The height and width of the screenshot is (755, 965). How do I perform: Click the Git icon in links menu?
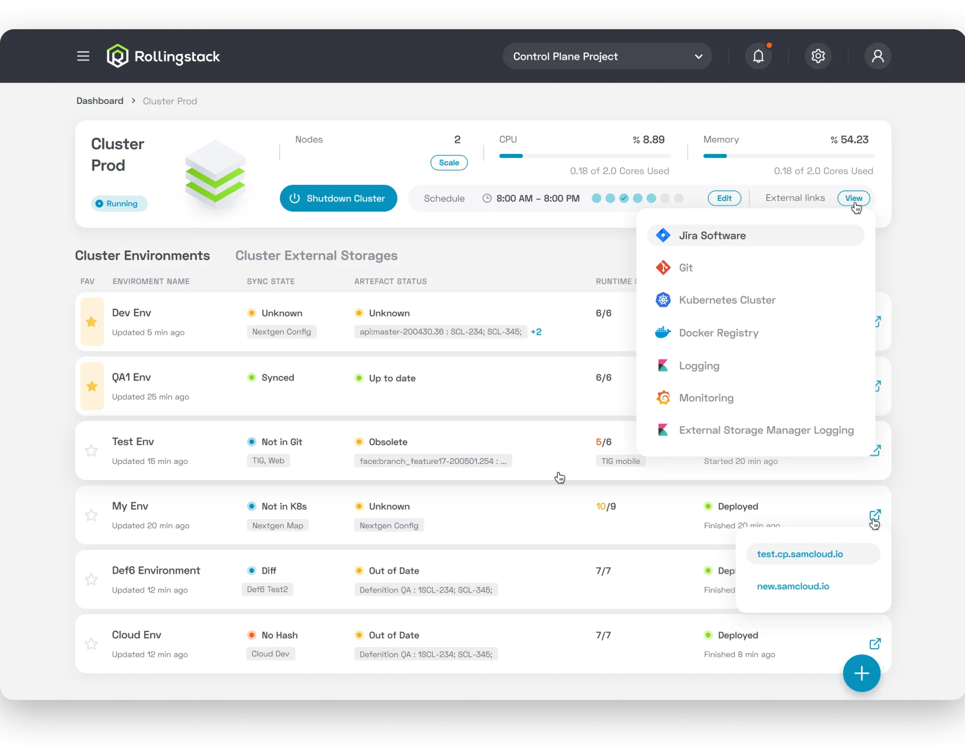tap(663, 268)
